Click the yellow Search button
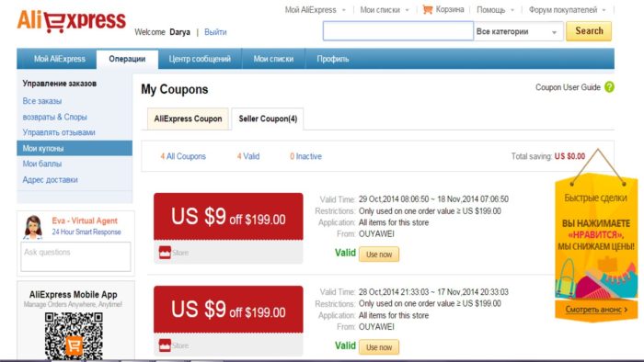This screenshot has height=362, width=644. 589,31
